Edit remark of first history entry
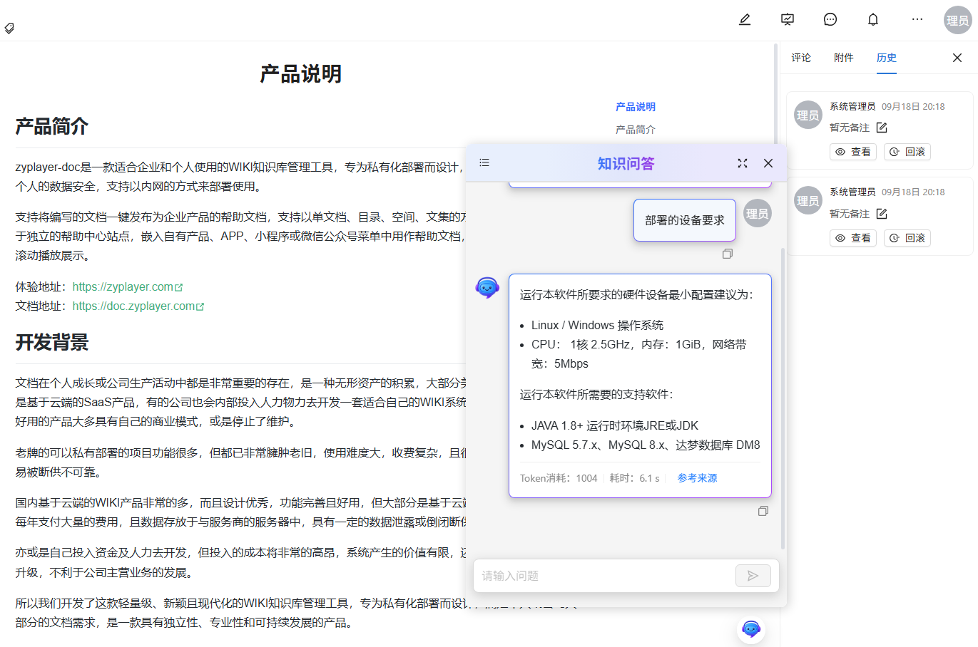 tap(882, 128)
